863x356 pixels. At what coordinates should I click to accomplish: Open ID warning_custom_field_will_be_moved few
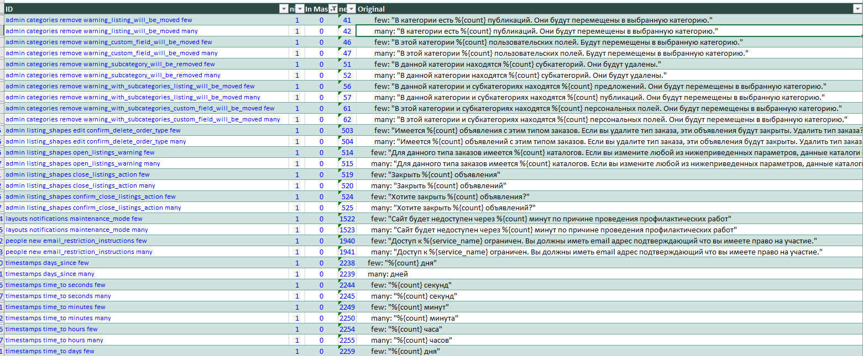pos(109,42)
